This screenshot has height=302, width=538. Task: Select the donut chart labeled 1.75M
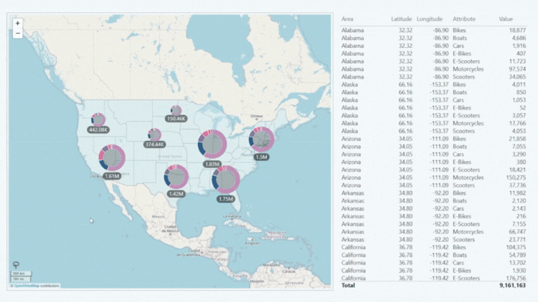click(226, 180)
